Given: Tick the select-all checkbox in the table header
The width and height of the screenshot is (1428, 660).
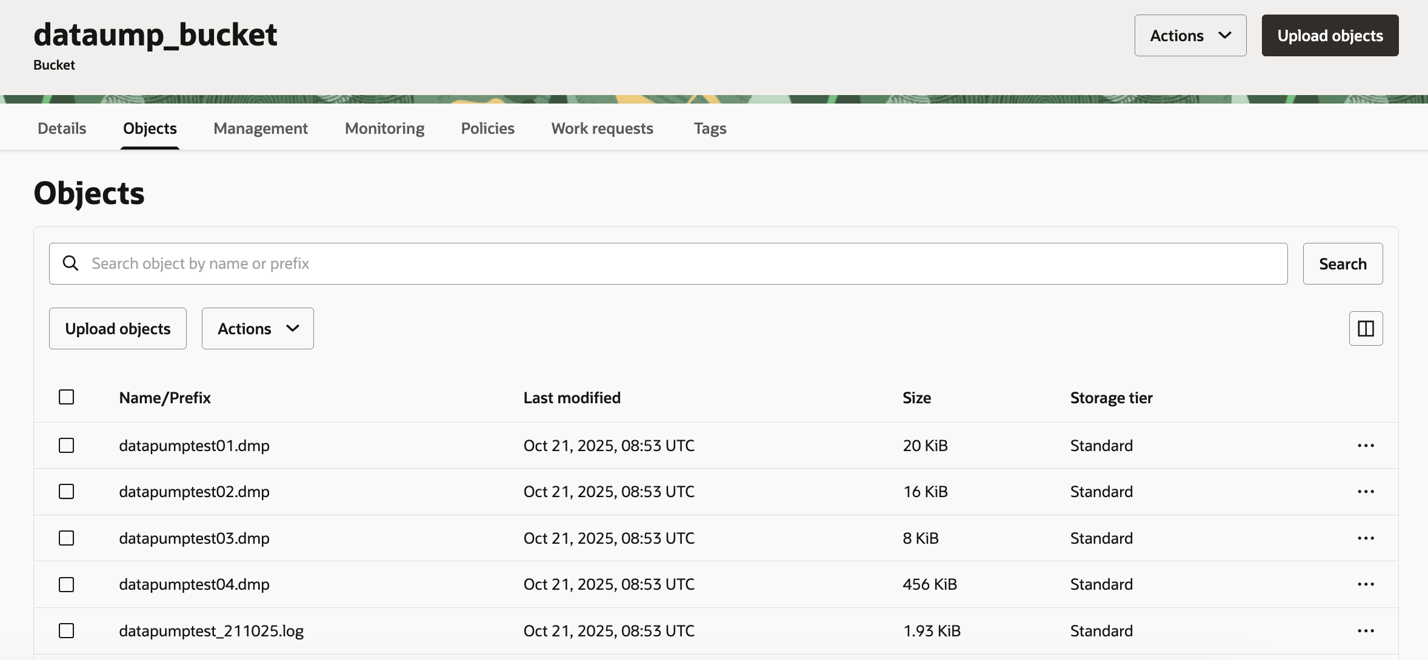Looking at the screenshot, I should point(67,397).
